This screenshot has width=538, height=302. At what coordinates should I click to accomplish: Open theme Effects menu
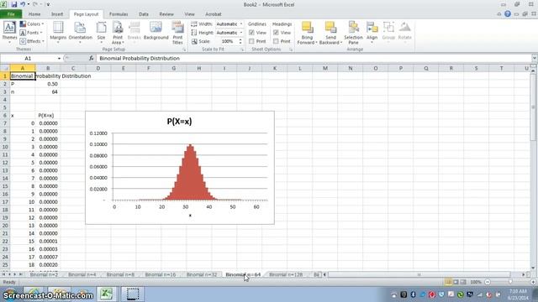(32, 41)
